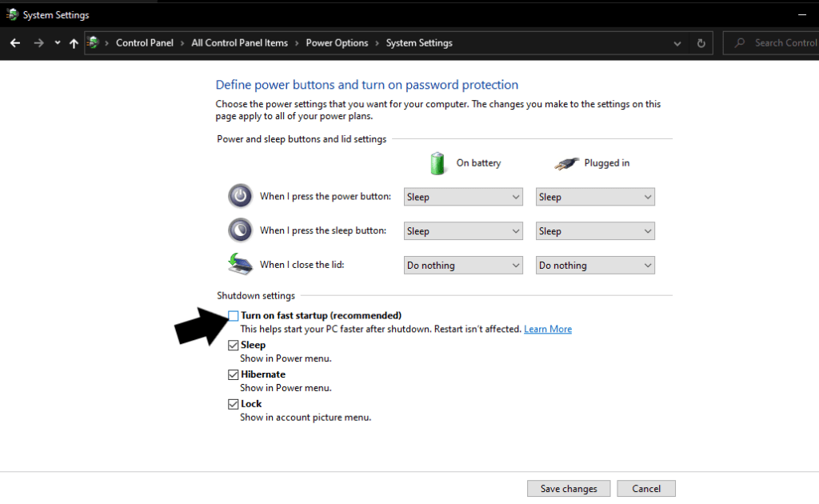Open the Learn More link
This screenshot has height=504, width=819.
[547, 328]
